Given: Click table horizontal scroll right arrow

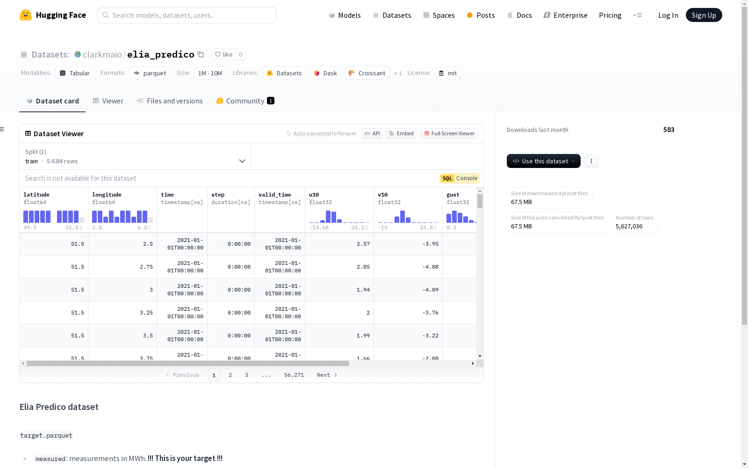Looking at the screenshot, I should point(473,363).
